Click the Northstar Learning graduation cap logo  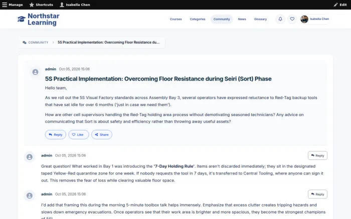point(22,19)
